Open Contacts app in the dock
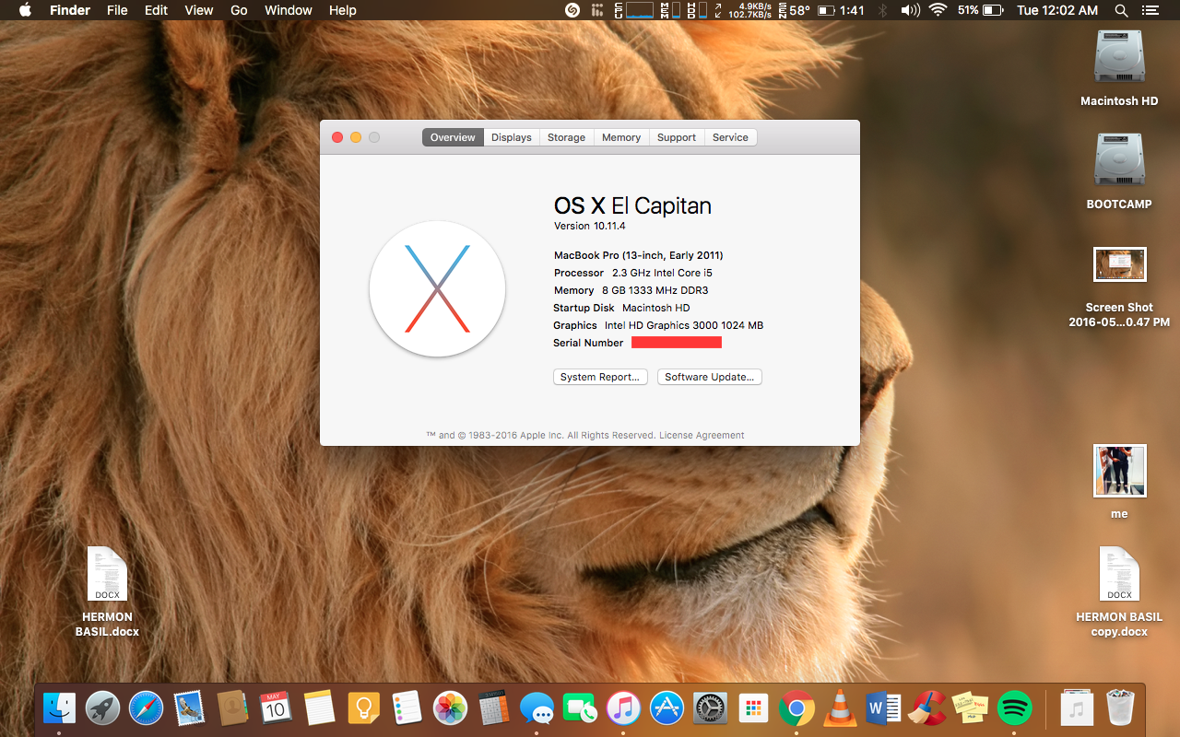 (231, 708)
